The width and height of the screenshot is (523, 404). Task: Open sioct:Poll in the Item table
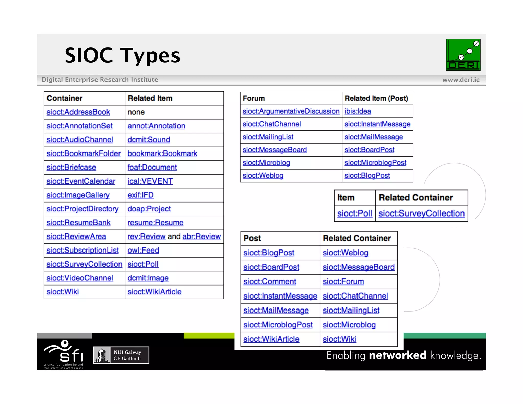click(355, 213)
